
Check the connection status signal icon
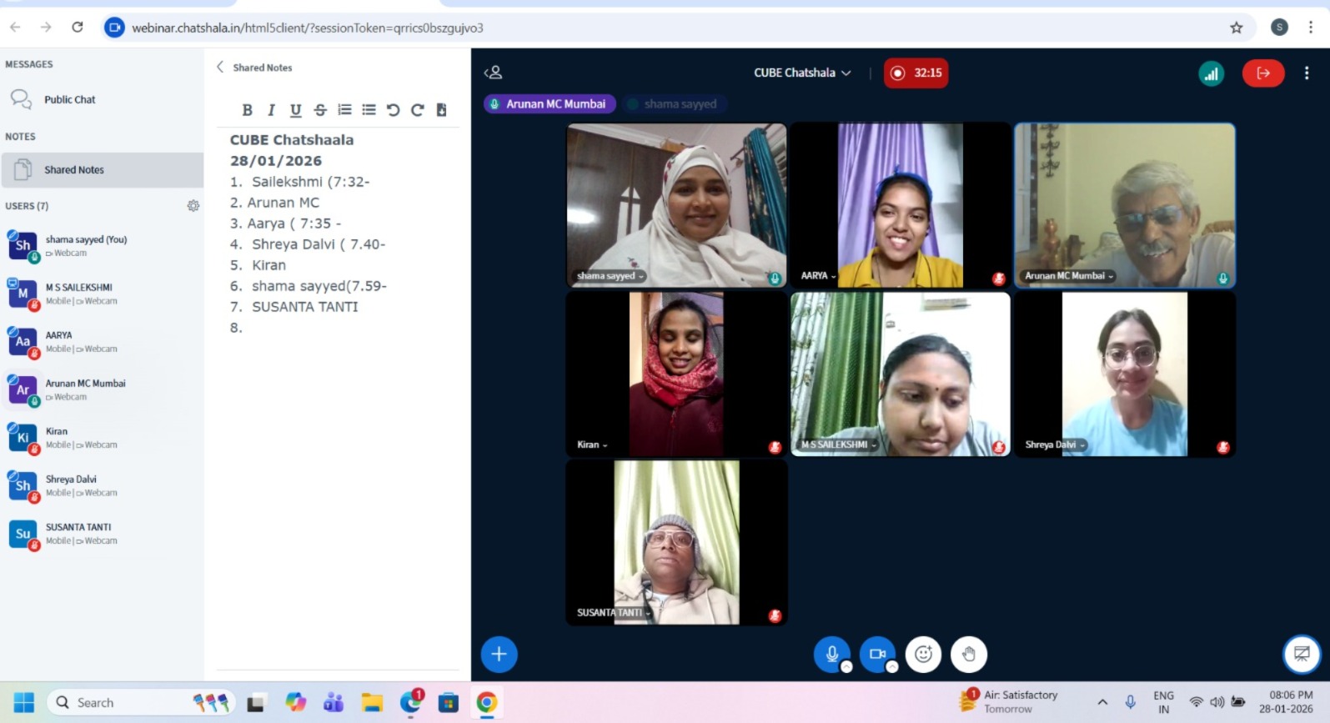coord(1211,73)
